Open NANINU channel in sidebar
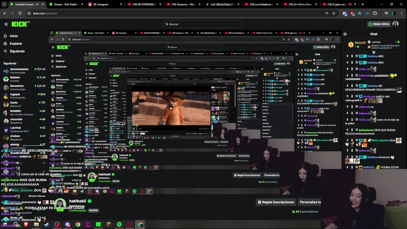This screenshot has height=229, width=407. (x=25, y=113)
